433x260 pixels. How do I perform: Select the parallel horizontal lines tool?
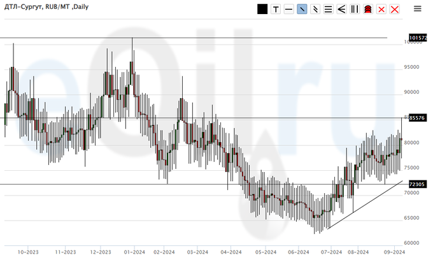pos(328,9)
